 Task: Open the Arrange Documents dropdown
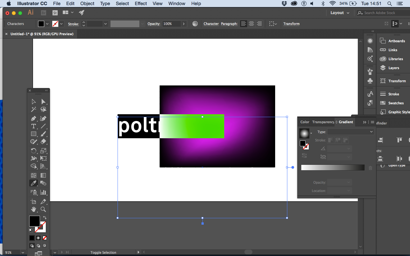click(x=68, y=12)
